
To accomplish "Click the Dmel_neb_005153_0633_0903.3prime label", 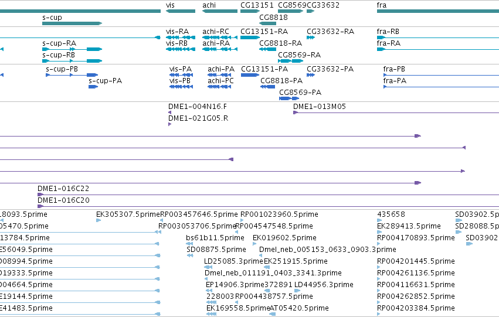I will tap(327, 250).
